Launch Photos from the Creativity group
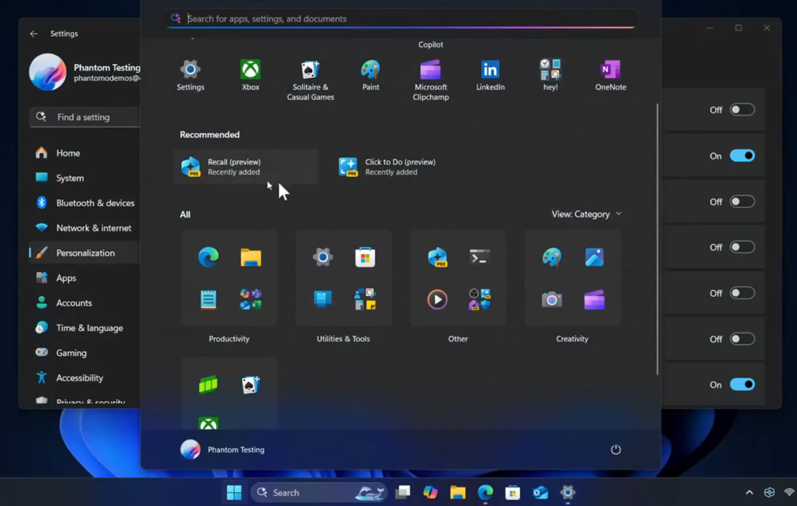 [x=594, y=257]
